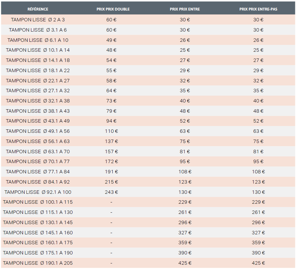
Task: Select the TAMPON LISSE Ø 175.1 A 190 reference
Action: (38, 253)
